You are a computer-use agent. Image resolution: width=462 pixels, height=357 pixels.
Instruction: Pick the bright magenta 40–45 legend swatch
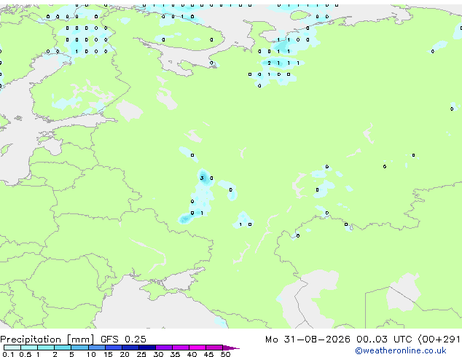(197, 348)
